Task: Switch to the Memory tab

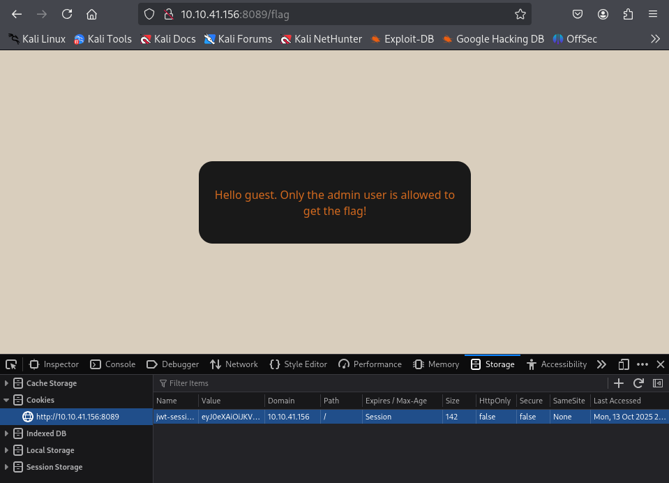Action: click(436, 364)
